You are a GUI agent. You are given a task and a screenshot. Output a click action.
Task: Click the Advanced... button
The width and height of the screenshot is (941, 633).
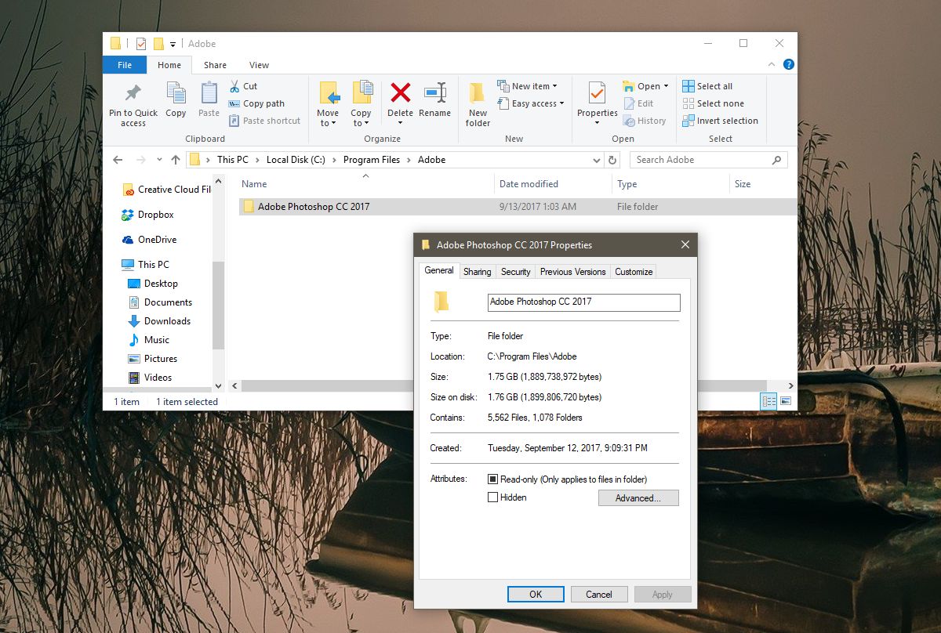click(x=638, y=498)
